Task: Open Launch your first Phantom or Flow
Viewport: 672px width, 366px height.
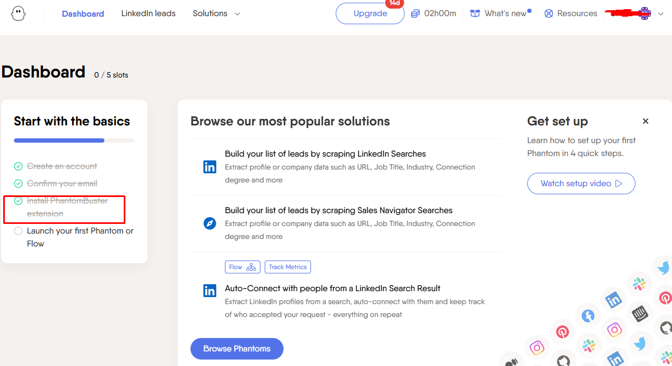Action: pos(80,237)
